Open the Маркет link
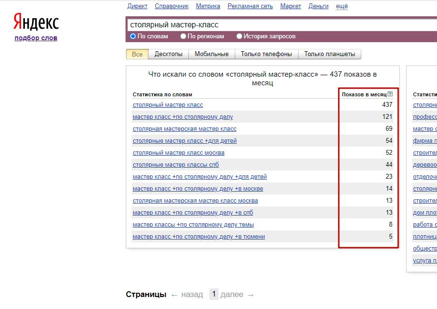This screenshot has height=309, width=437. click(291, 6)
